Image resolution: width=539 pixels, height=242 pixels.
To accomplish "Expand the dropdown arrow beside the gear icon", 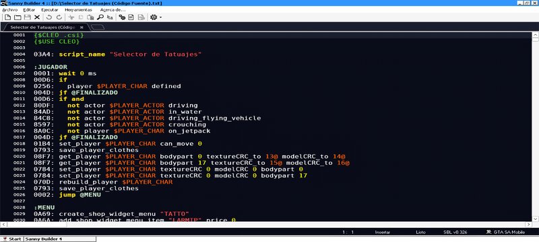I will click(160, 17).
